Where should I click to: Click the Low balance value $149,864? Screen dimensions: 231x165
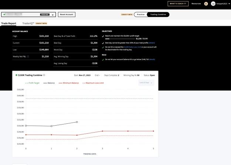44,50
